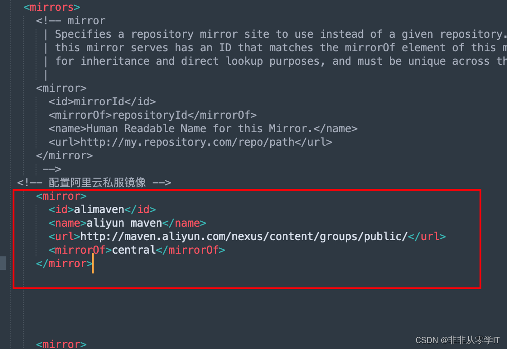Click the commented mirrorId text
This screenshot has width=507, height=349.
99,102
